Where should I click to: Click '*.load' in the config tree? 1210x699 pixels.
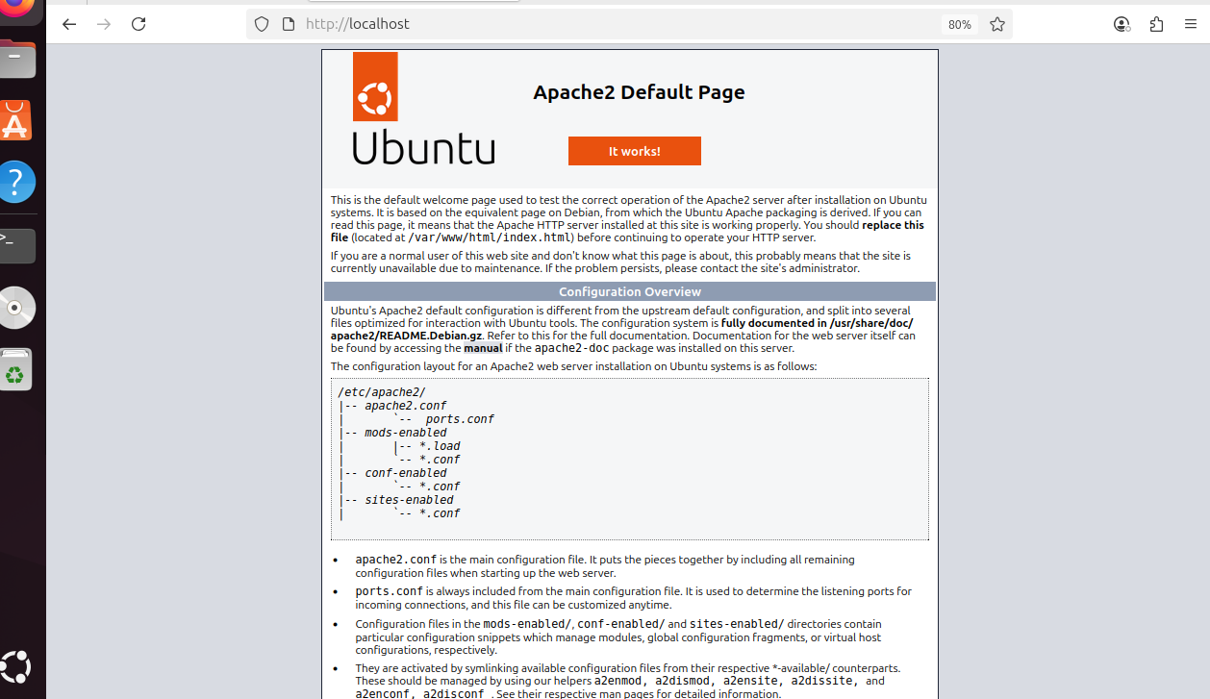tap(440, 446)
